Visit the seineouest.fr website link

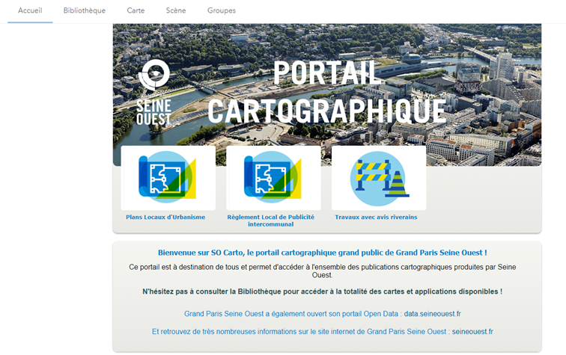point(472,331)
